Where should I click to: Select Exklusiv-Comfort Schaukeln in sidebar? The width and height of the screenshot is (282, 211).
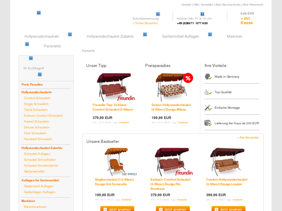click(43, 116)
